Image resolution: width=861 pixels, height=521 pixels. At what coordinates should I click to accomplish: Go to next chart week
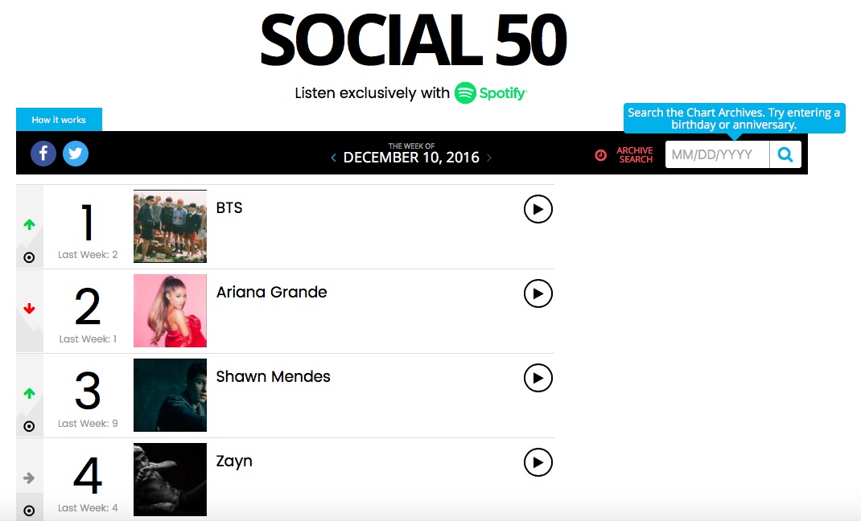(489, 158)
